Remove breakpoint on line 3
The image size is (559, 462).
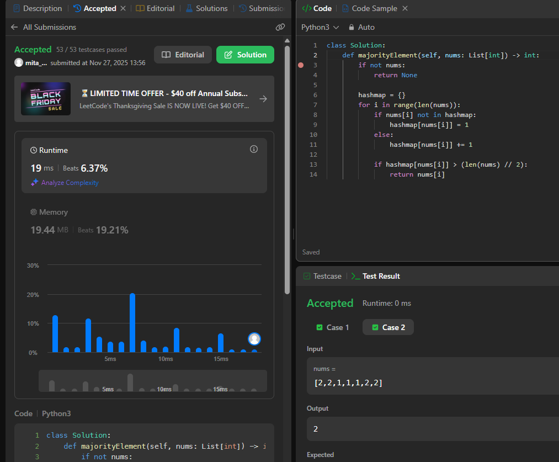point(301,65)
